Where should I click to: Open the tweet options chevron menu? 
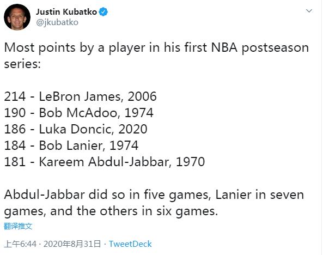click(x=309, y=11)
